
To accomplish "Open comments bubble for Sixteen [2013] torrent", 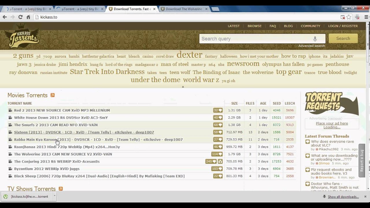I will [218, 132].
